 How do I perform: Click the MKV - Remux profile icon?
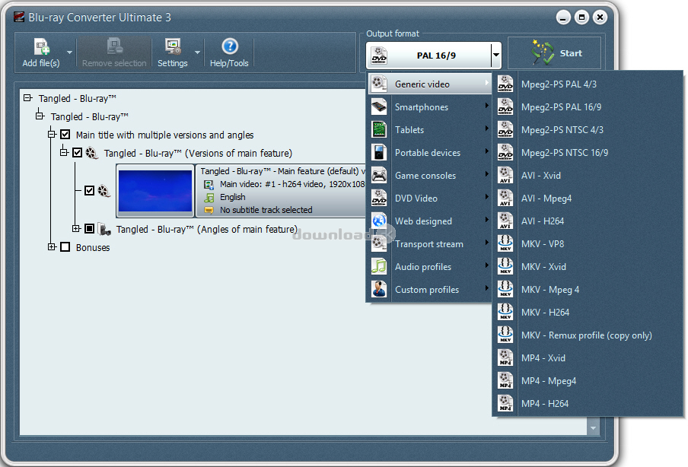click(x=505, y=335)
